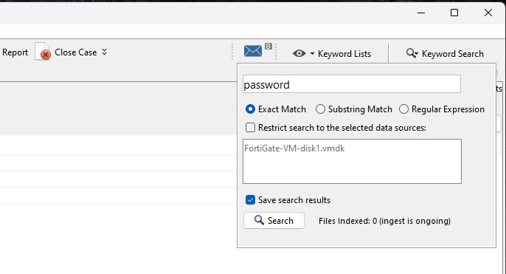Uncheck Save search results checkbox
This screenshot has width=506, height=274.
pyautogui.click(x=250, y=200)
